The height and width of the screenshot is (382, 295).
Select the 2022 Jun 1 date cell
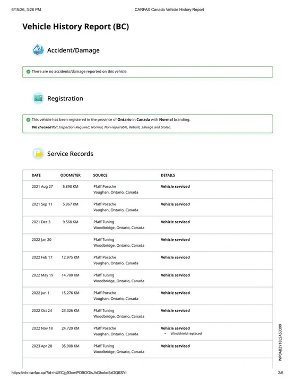[40, 293]
